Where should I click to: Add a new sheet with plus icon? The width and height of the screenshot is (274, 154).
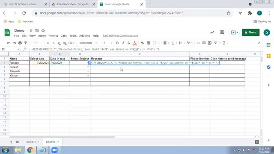coord(11,142)
